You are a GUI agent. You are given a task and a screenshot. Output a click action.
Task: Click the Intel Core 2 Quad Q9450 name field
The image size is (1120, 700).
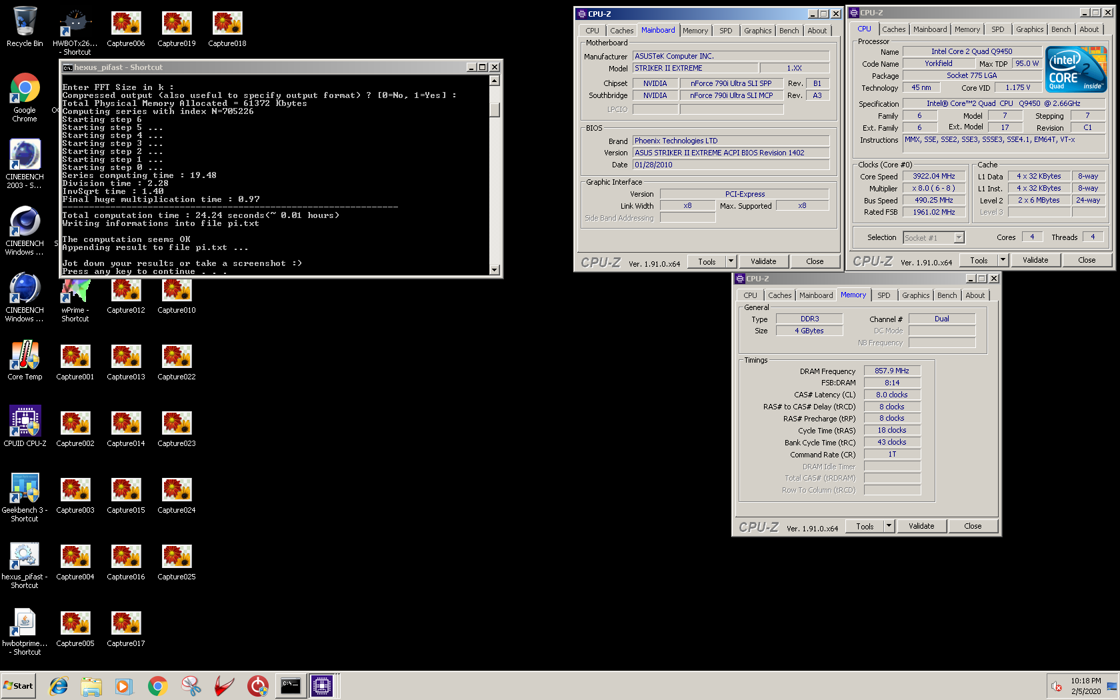point(971,51)
